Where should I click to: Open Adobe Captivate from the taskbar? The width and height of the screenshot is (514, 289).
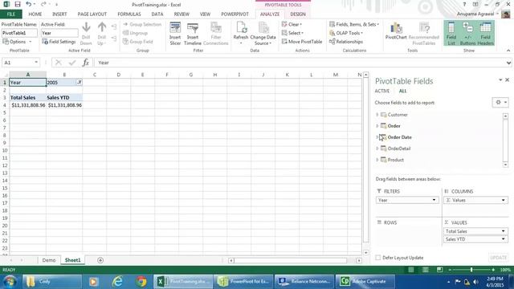point(365,282)
